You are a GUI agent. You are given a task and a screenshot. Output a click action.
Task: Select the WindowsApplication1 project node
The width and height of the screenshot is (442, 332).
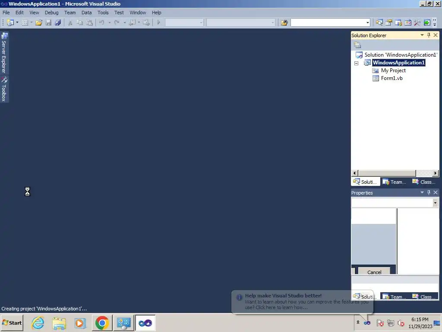pyautogui.click(x=398, y=63)
